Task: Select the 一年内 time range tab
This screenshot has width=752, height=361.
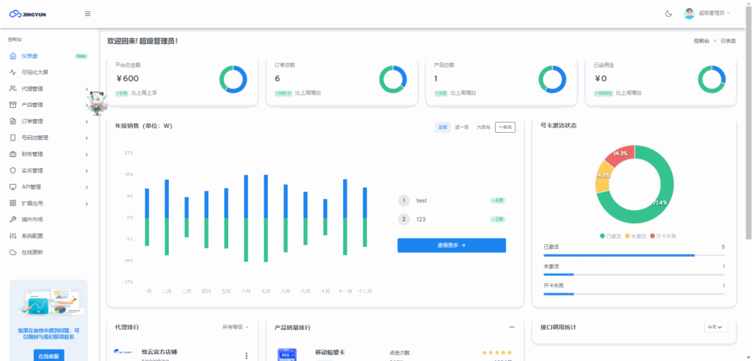Action: click(x=505, y=127)
